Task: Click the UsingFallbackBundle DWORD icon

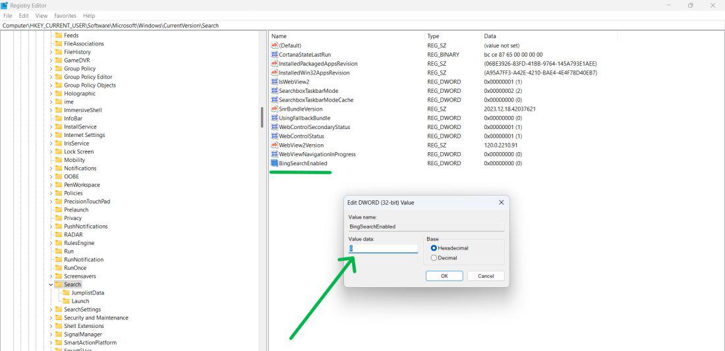Action: point(274,118)
